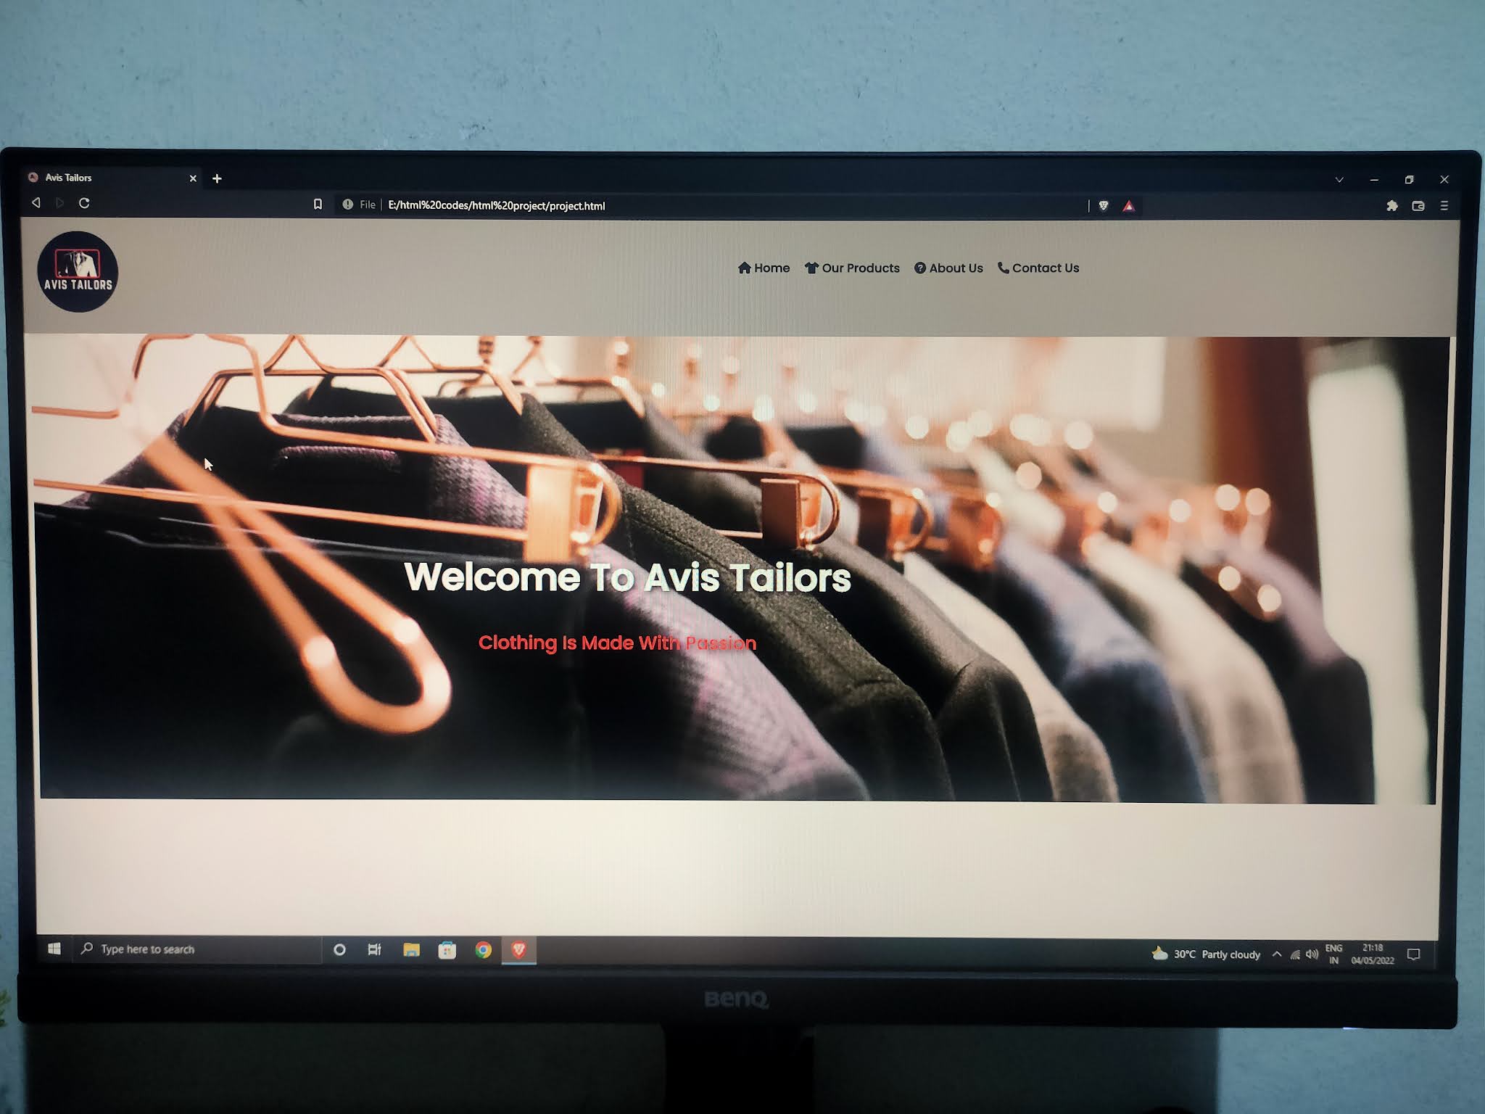Open the browser Extensions puzzle icon
Viewport: 1485px width, 1114px height.
(x=1393, y=205)
